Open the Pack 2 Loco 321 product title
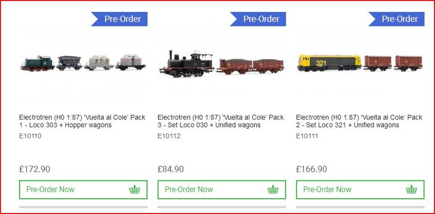Screen dimensions: 435x214 tap(359, 121)
